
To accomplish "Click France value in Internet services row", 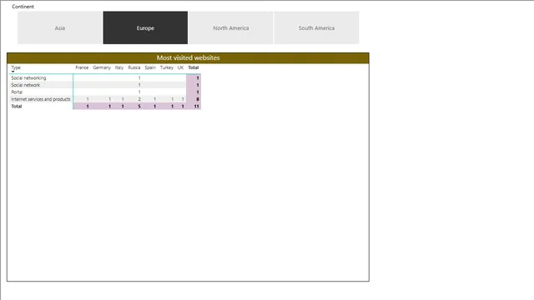I will pyautogui.click(x=88, y=99).
